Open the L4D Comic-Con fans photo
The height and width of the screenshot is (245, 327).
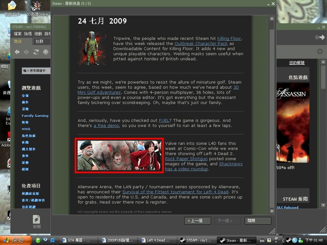tap(119, 155)
